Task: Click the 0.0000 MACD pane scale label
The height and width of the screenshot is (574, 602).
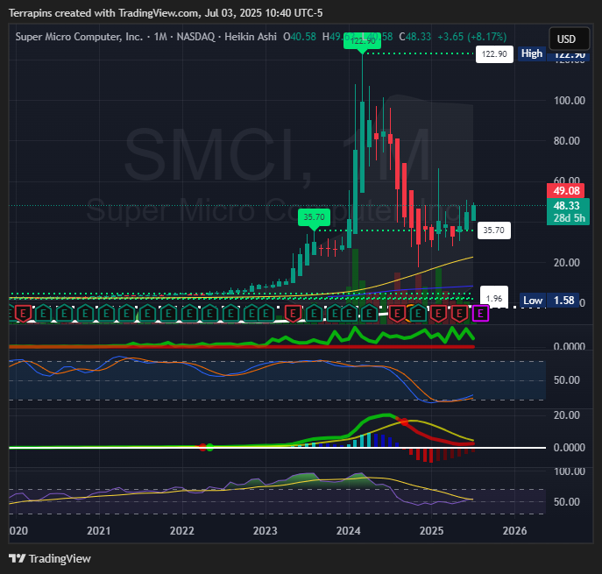Action: click(570, 448)
